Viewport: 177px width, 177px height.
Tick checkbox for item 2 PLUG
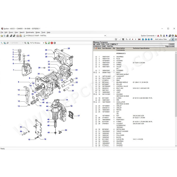pyautogui.click(x=96, y=59)
